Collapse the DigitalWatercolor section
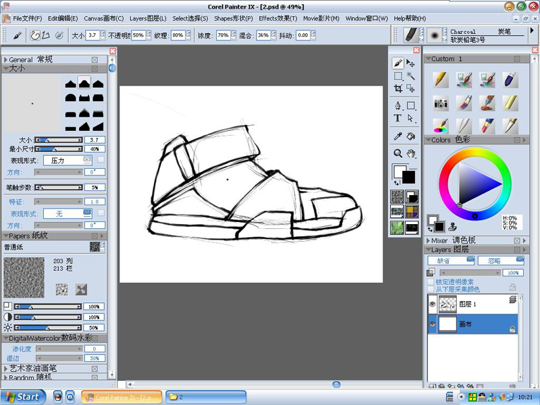540x405 pixels. [x=5, y=339]
